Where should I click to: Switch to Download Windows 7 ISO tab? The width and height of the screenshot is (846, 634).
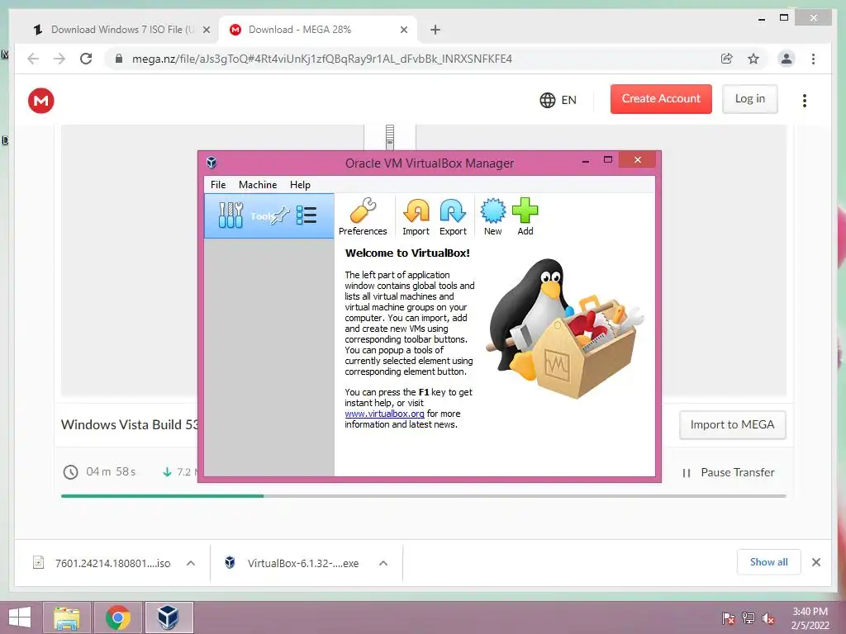point(121,30)
